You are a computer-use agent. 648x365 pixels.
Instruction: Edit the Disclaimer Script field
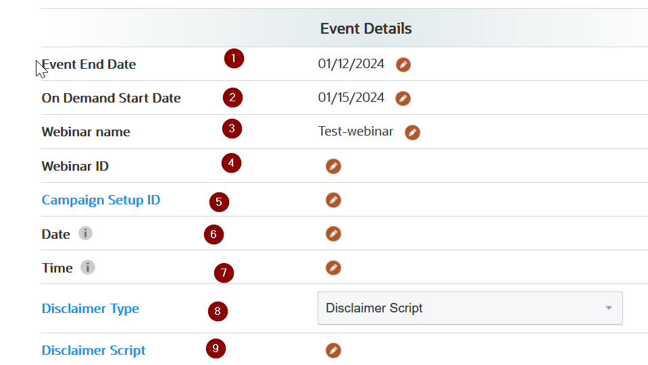coord(333,350)
